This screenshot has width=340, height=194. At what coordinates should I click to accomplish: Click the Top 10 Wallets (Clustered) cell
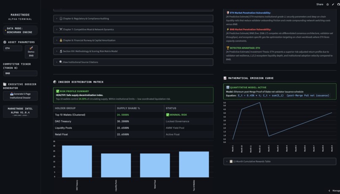[84, 115]
